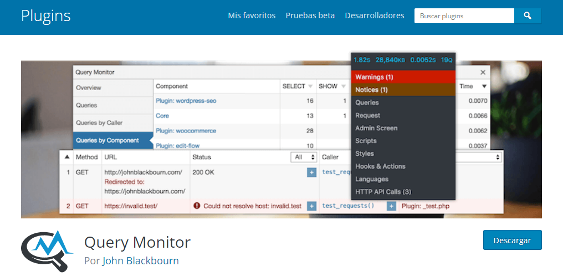Go to Mis favoritos
The height and width of the screenshot is (277, 563).
click(x=252, y=16)
